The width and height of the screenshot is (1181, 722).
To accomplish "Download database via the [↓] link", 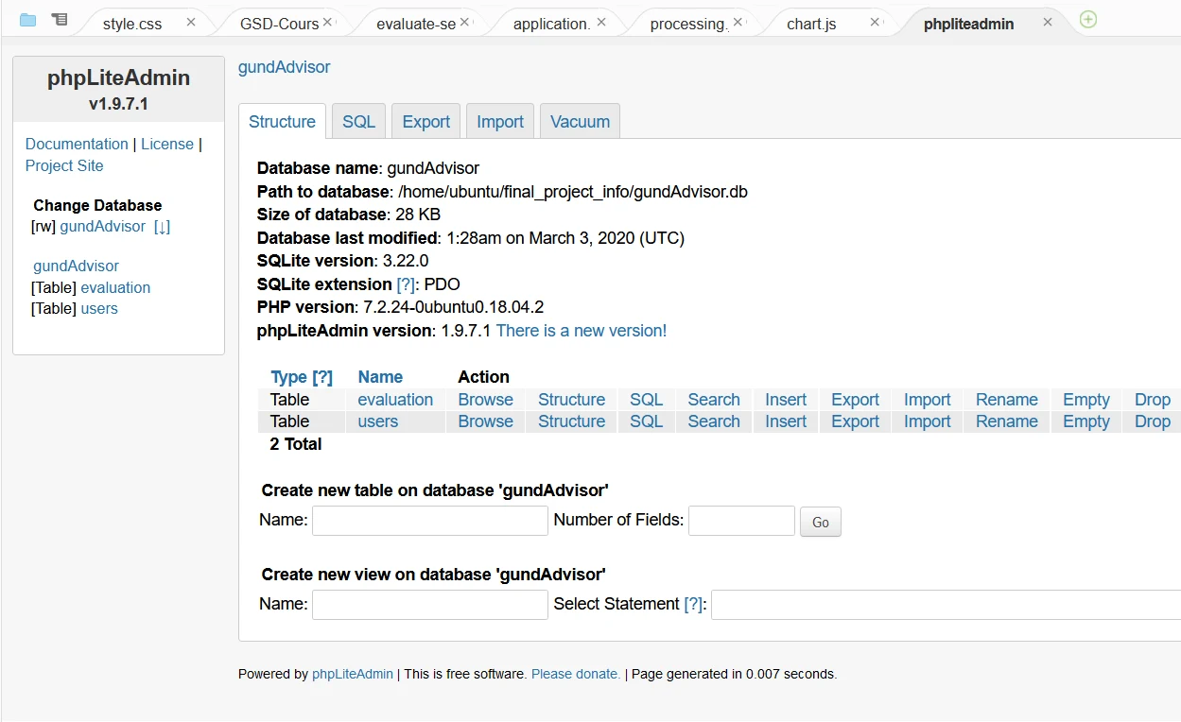I will pos(162,227).
